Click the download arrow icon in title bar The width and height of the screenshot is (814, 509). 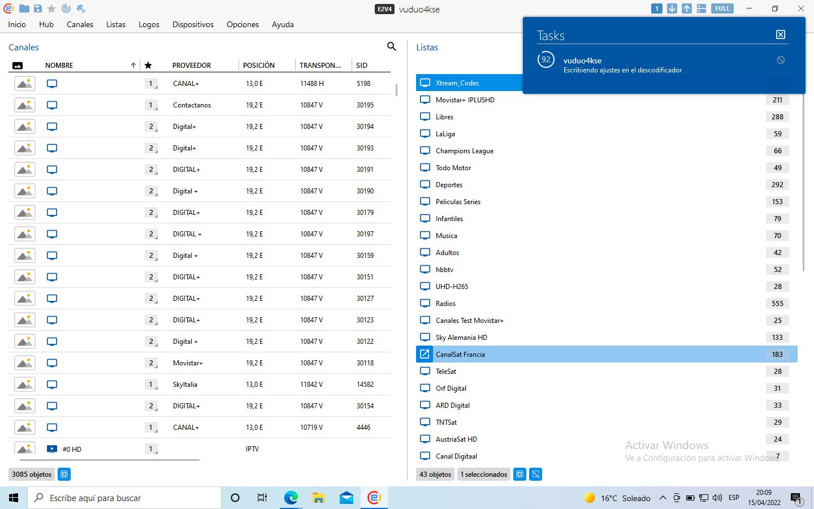672,8
